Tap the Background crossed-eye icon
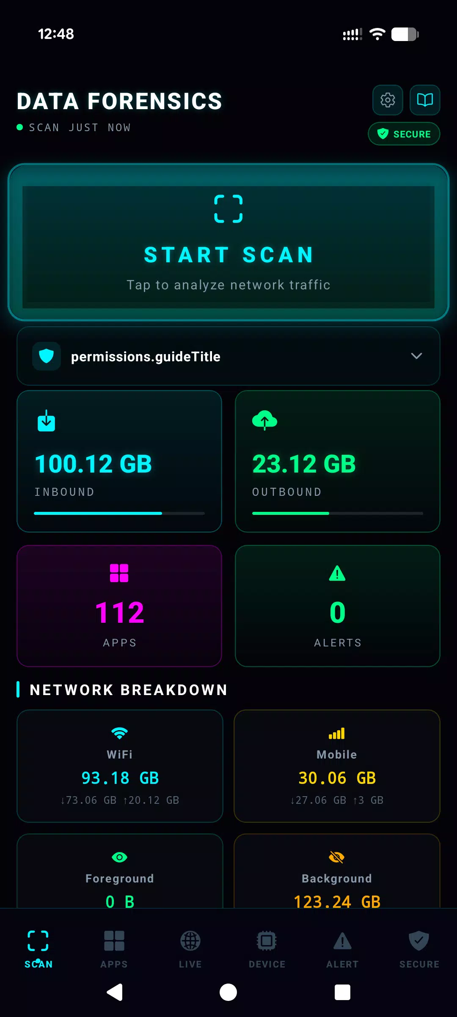 tap(337, 857)
